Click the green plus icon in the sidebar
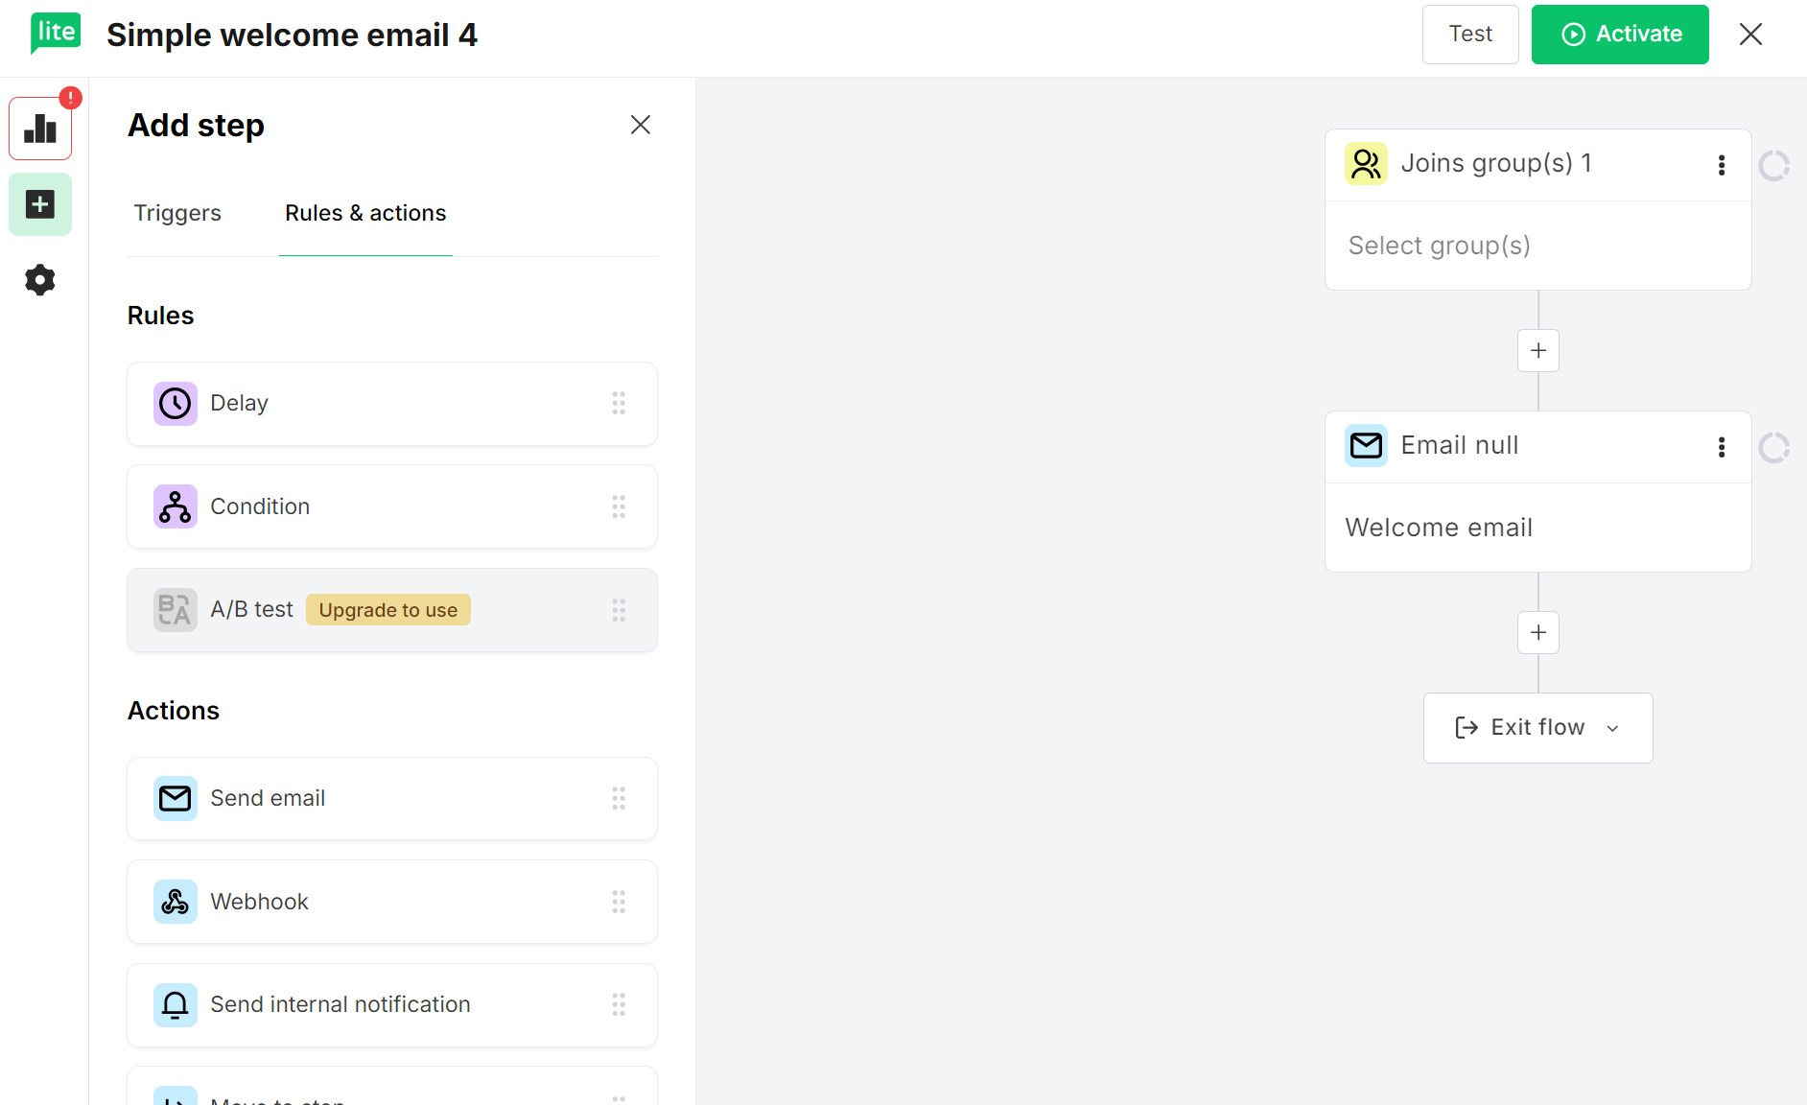1807x1105 pixels. 39,203
